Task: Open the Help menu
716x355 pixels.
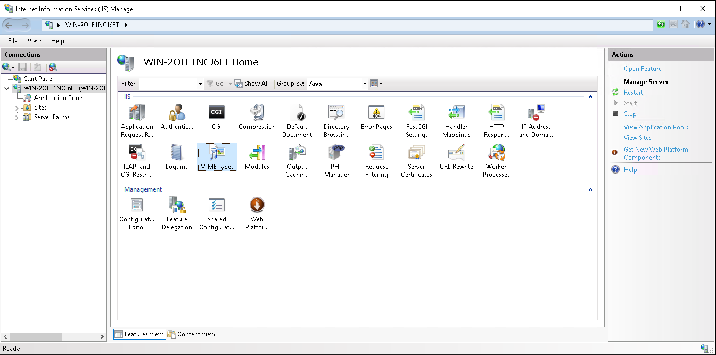Action: tap(57, 41)
